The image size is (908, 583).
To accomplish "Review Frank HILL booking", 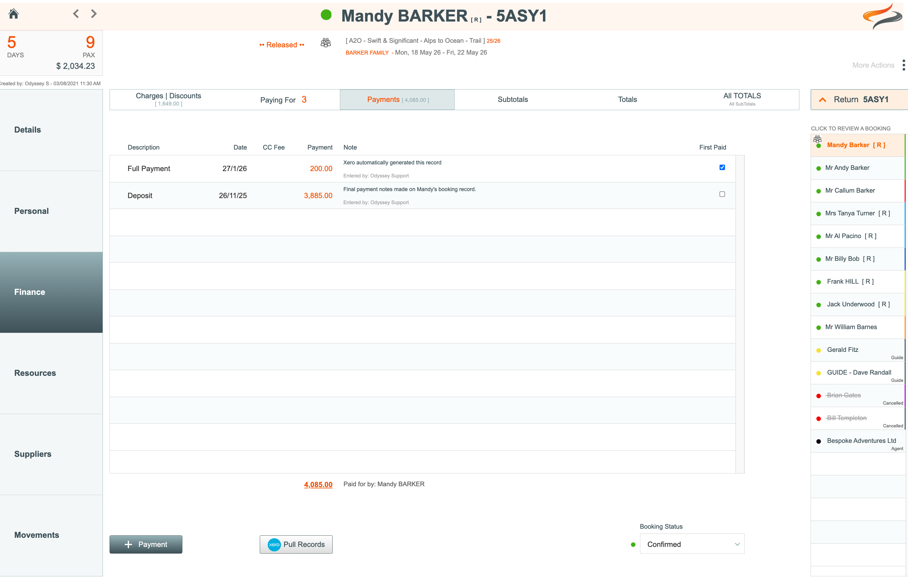I will (858, 282).
